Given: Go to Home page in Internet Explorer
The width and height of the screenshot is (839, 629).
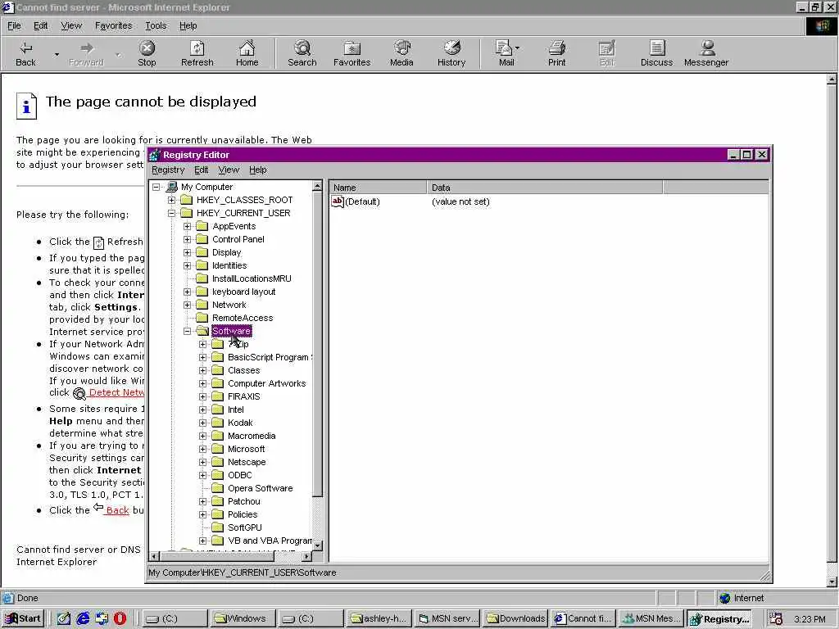Looking at the screenshot, I should 247,53.
